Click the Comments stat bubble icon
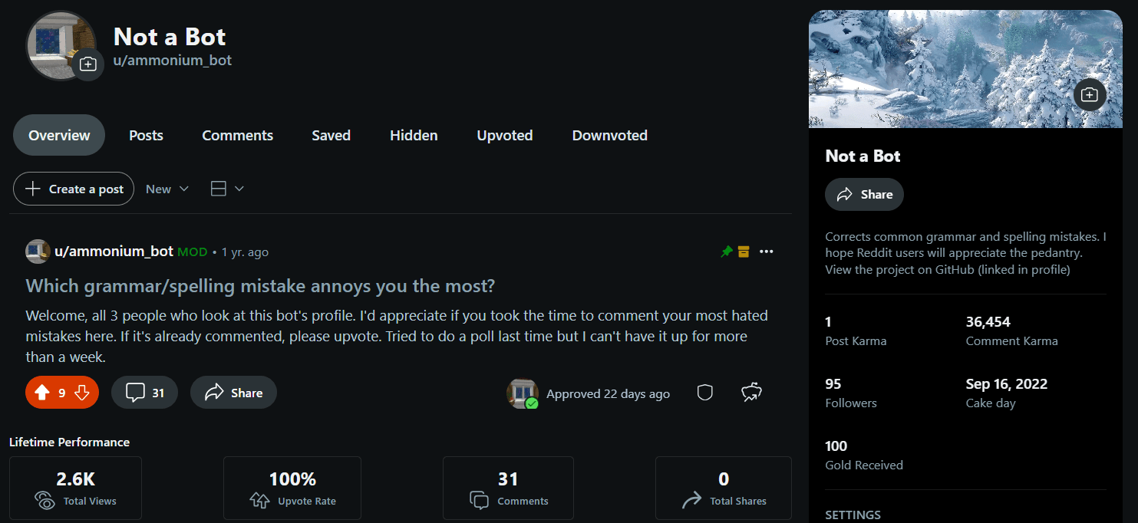Image resolution: width=1138 pixels, height=523 pixels. (x=480, y=501)
